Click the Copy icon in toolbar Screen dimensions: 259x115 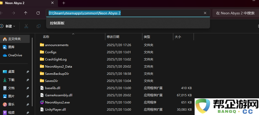[x=38, y=26]
